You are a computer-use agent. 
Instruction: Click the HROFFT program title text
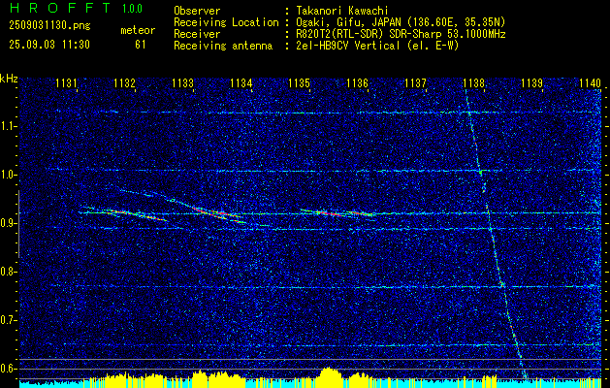click(60, 8)
